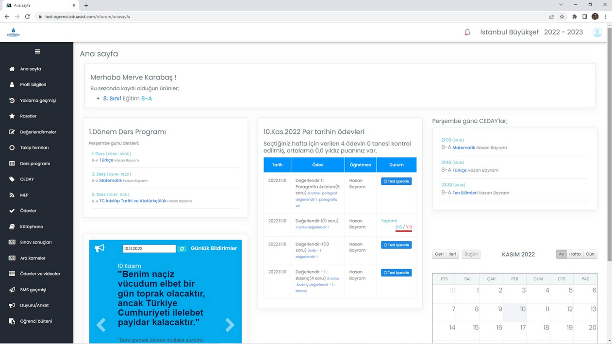Click Test işaretle for Paragrafta Anlatım
Viewport: 612px width, 344px height.
[396, 181]
